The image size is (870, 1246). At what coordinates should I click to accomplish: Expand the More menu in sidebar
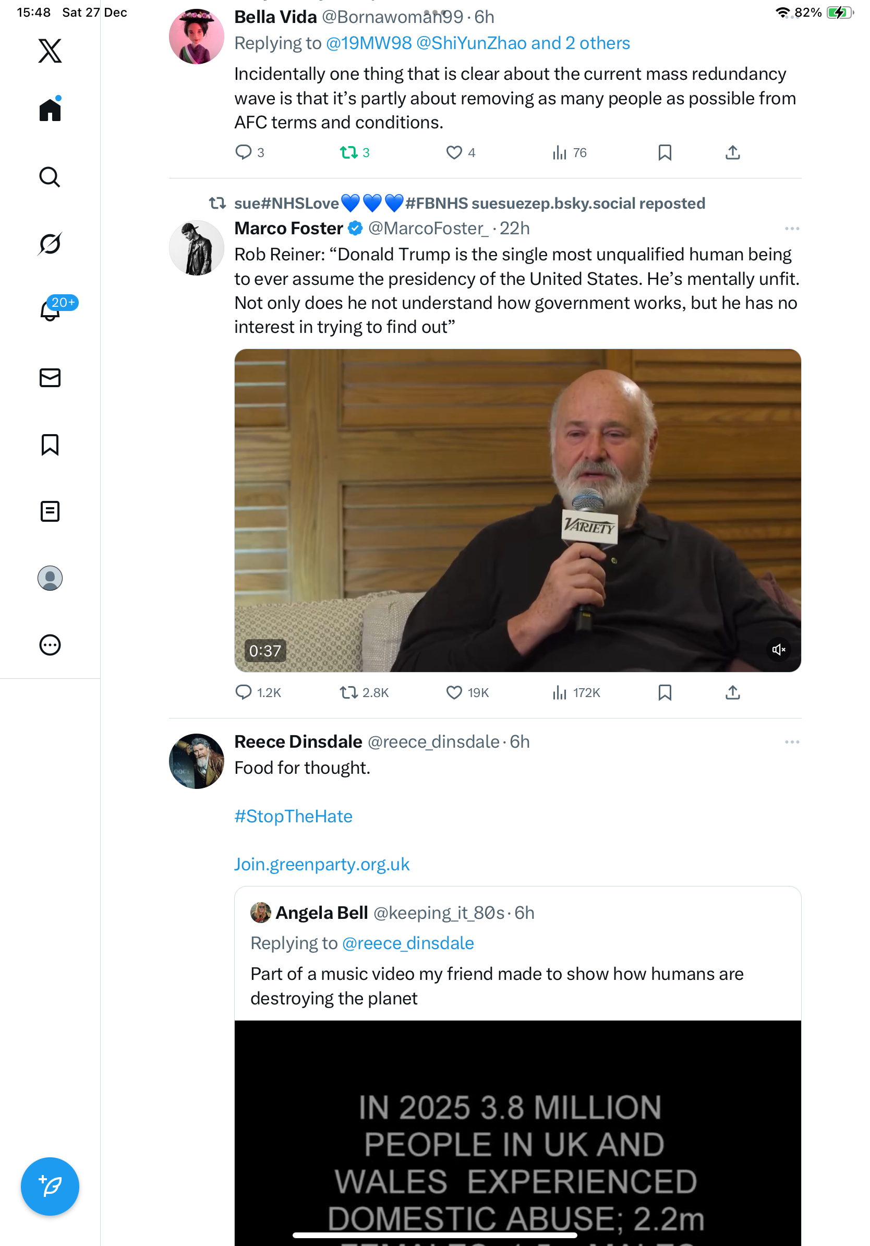tap(50, 645)
